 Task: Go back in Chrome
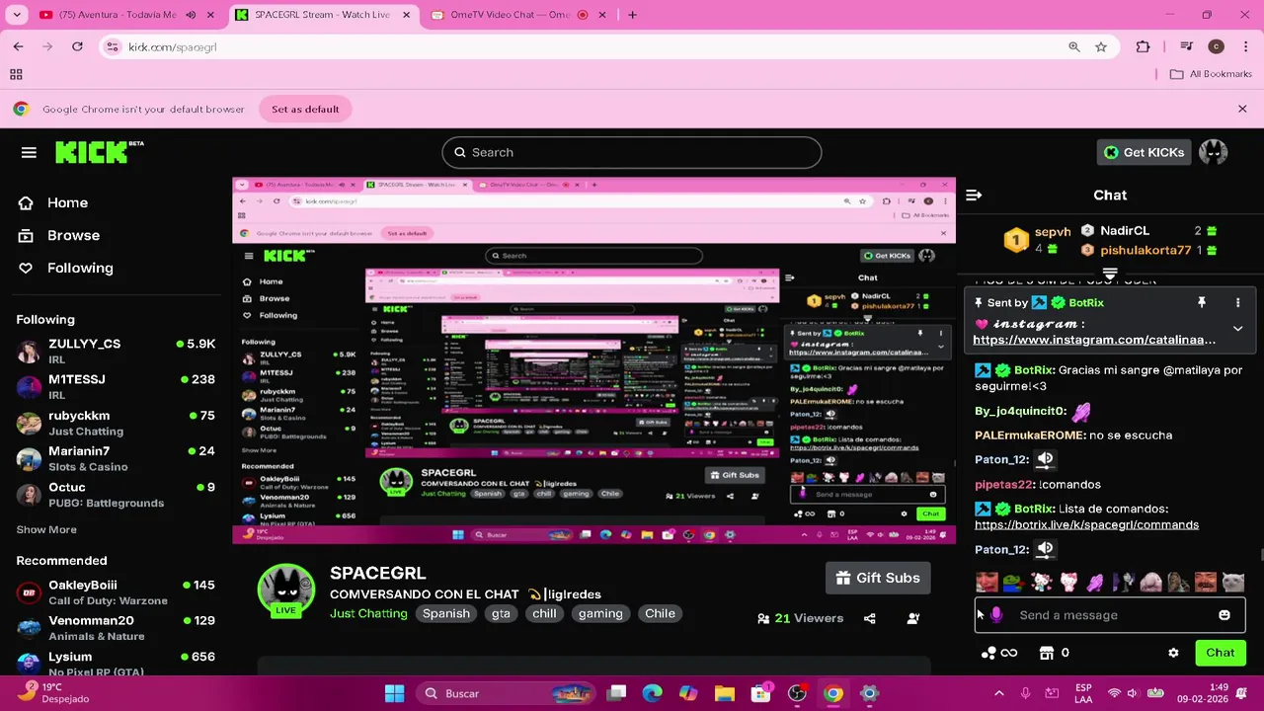click(18, 46)
